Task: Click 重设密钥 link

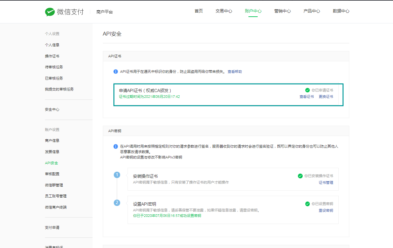Action: pyautogui.click(x=326, y=210)
